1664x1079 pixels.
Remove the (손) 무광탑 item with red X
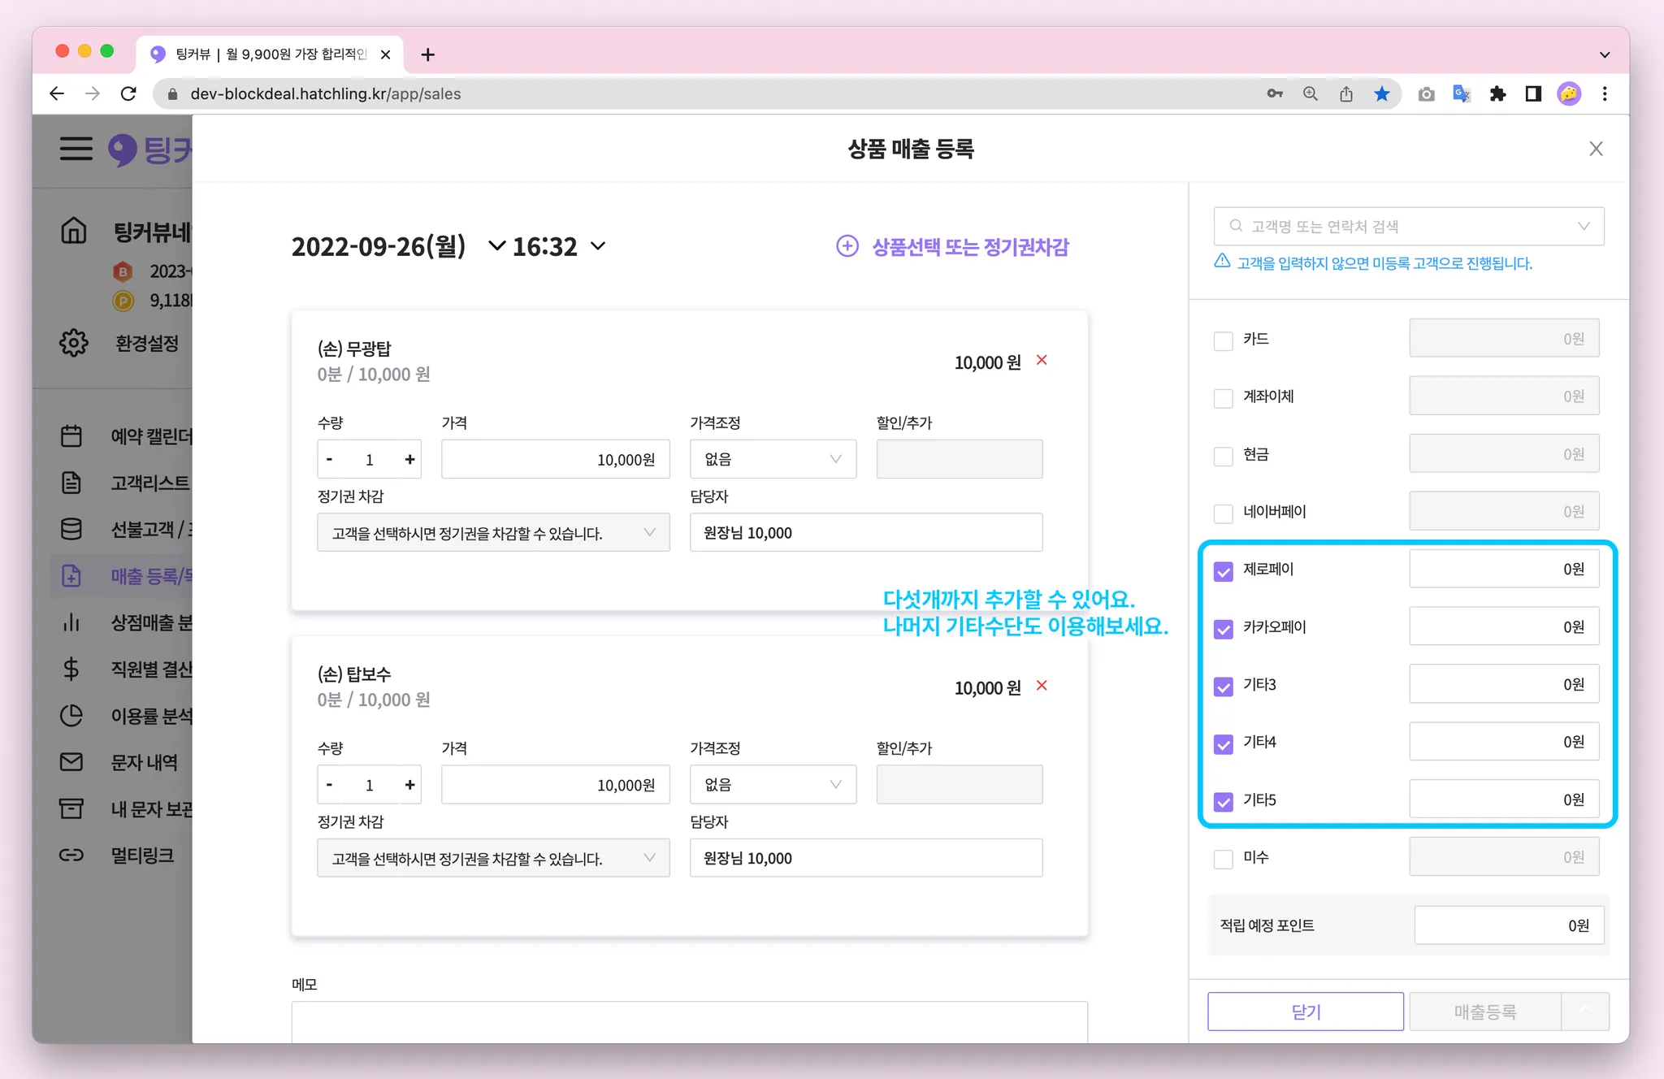point(1042,360)
